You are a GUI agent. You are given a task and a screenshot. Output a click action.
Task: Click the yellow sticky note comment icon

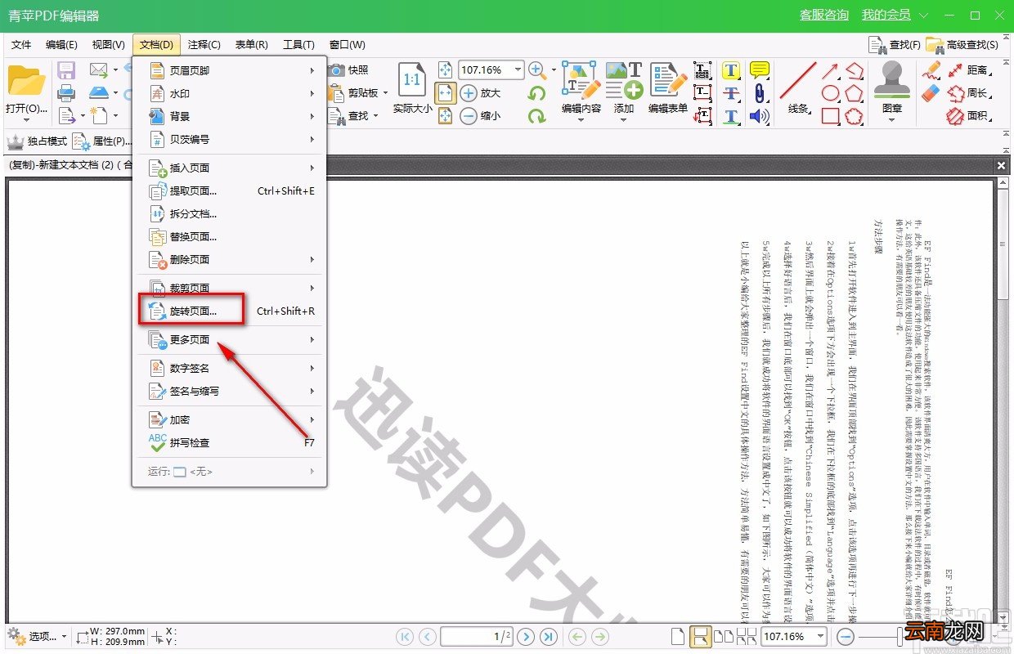(x=760, y=70)
